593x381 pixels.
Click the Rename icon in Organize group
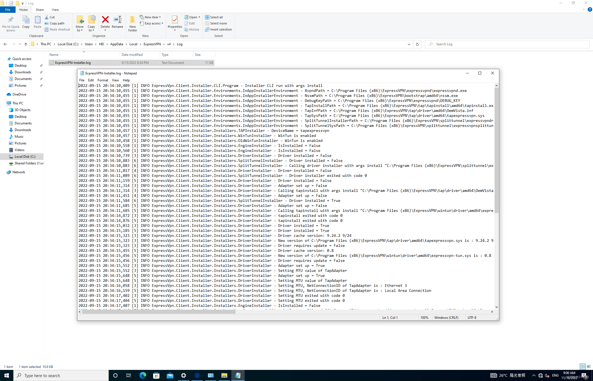[x=117, y=20]
